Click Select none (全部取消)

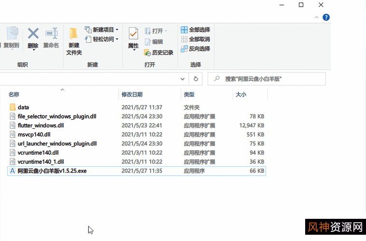pyautogui.click(x=196, y=39)
